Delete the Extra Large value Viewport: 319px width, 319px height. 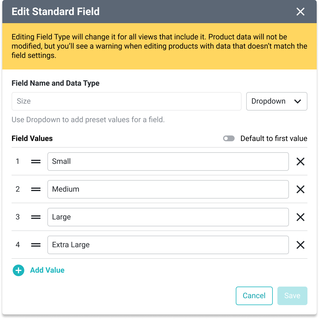click(x=301, y=245)
